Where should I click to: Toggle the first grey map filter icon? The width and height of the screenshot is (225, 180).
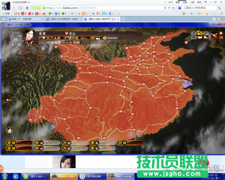click(x=194, y=33)
